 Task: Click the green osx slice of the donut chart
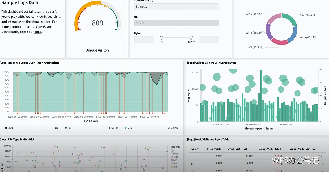tap(291, 19)
